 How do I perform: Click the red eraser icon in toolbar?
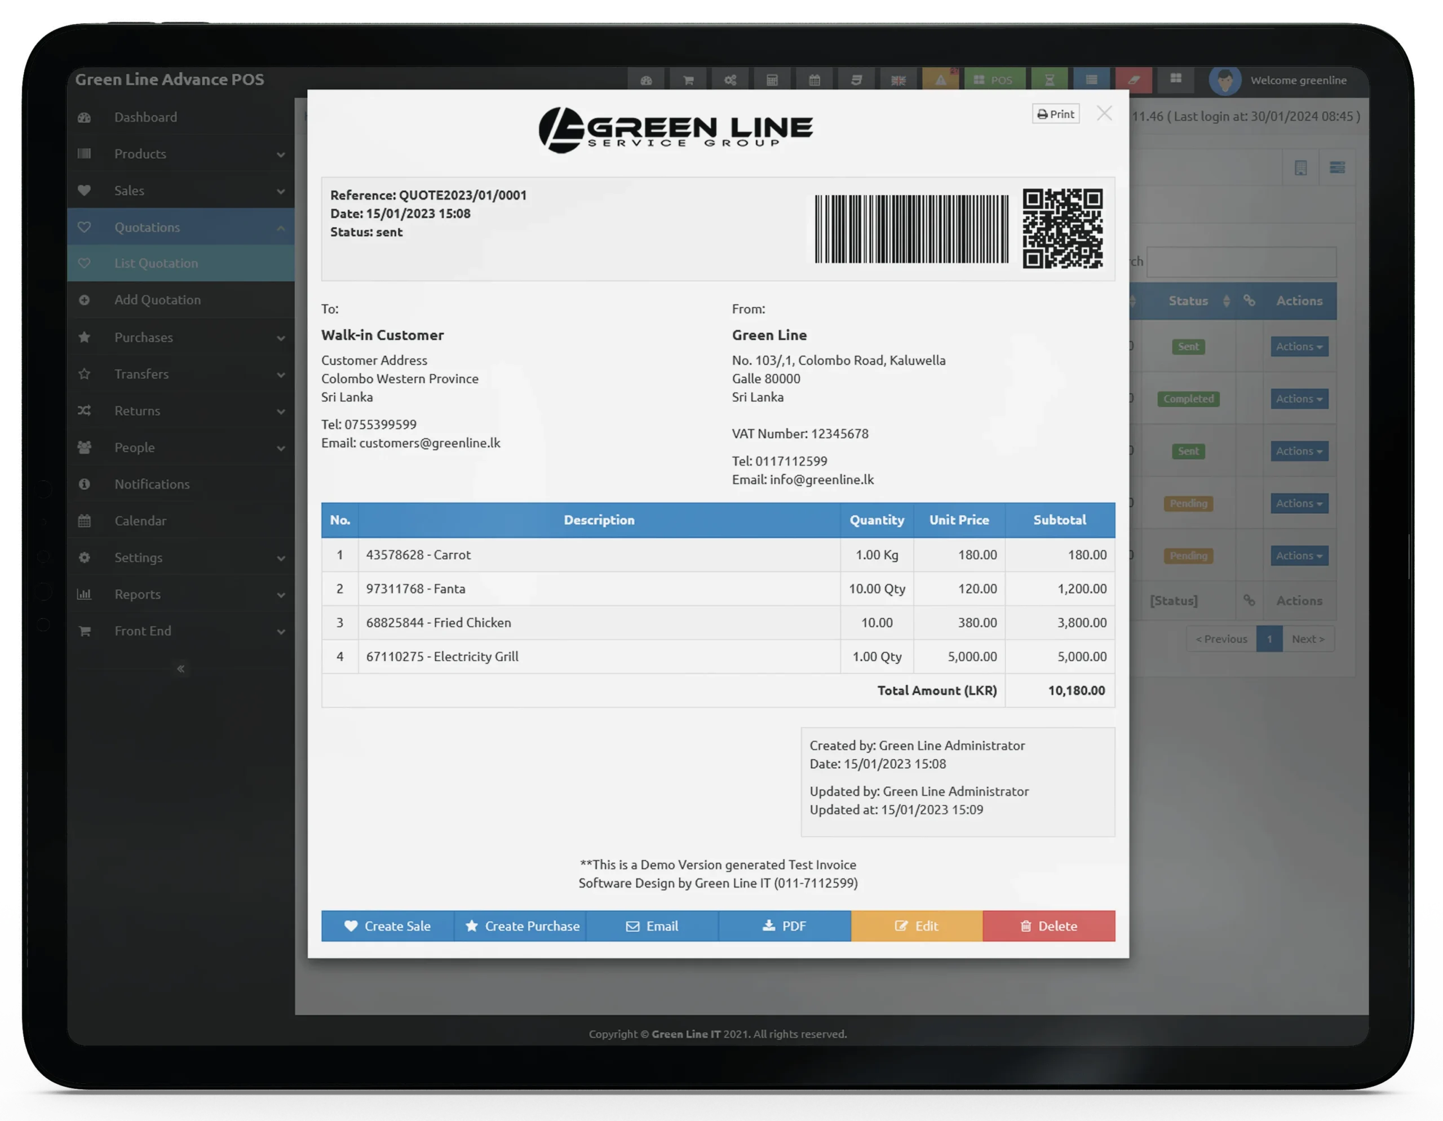coord(1133,80)
